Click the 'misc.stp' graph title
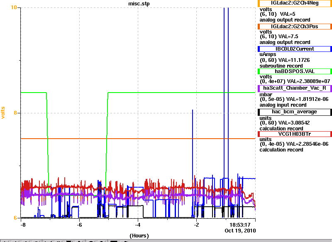 [139, 4]
